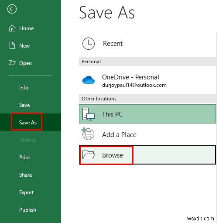Image resolution: width=219 pixels, height=223 pixels.
Task: Click the This PC computer icon
Action: click(89, 114)
